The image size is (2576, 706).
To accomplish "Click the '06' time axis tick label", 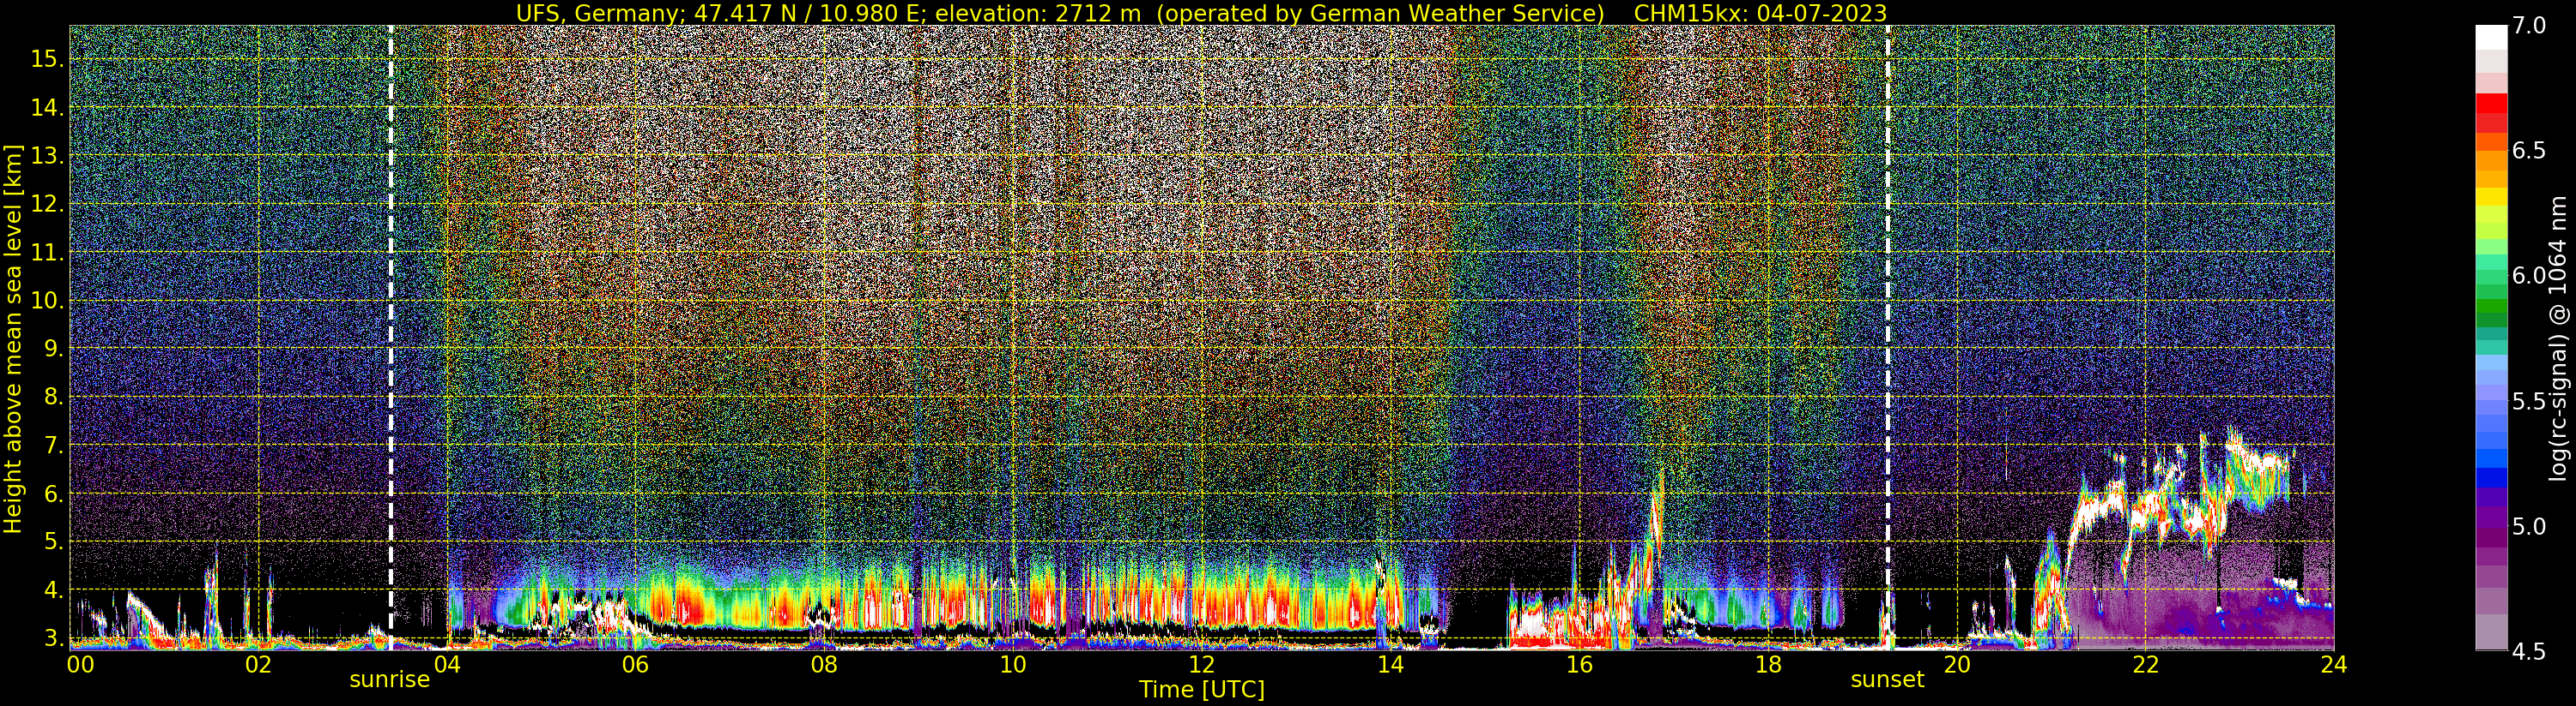I will pos(635,665).
